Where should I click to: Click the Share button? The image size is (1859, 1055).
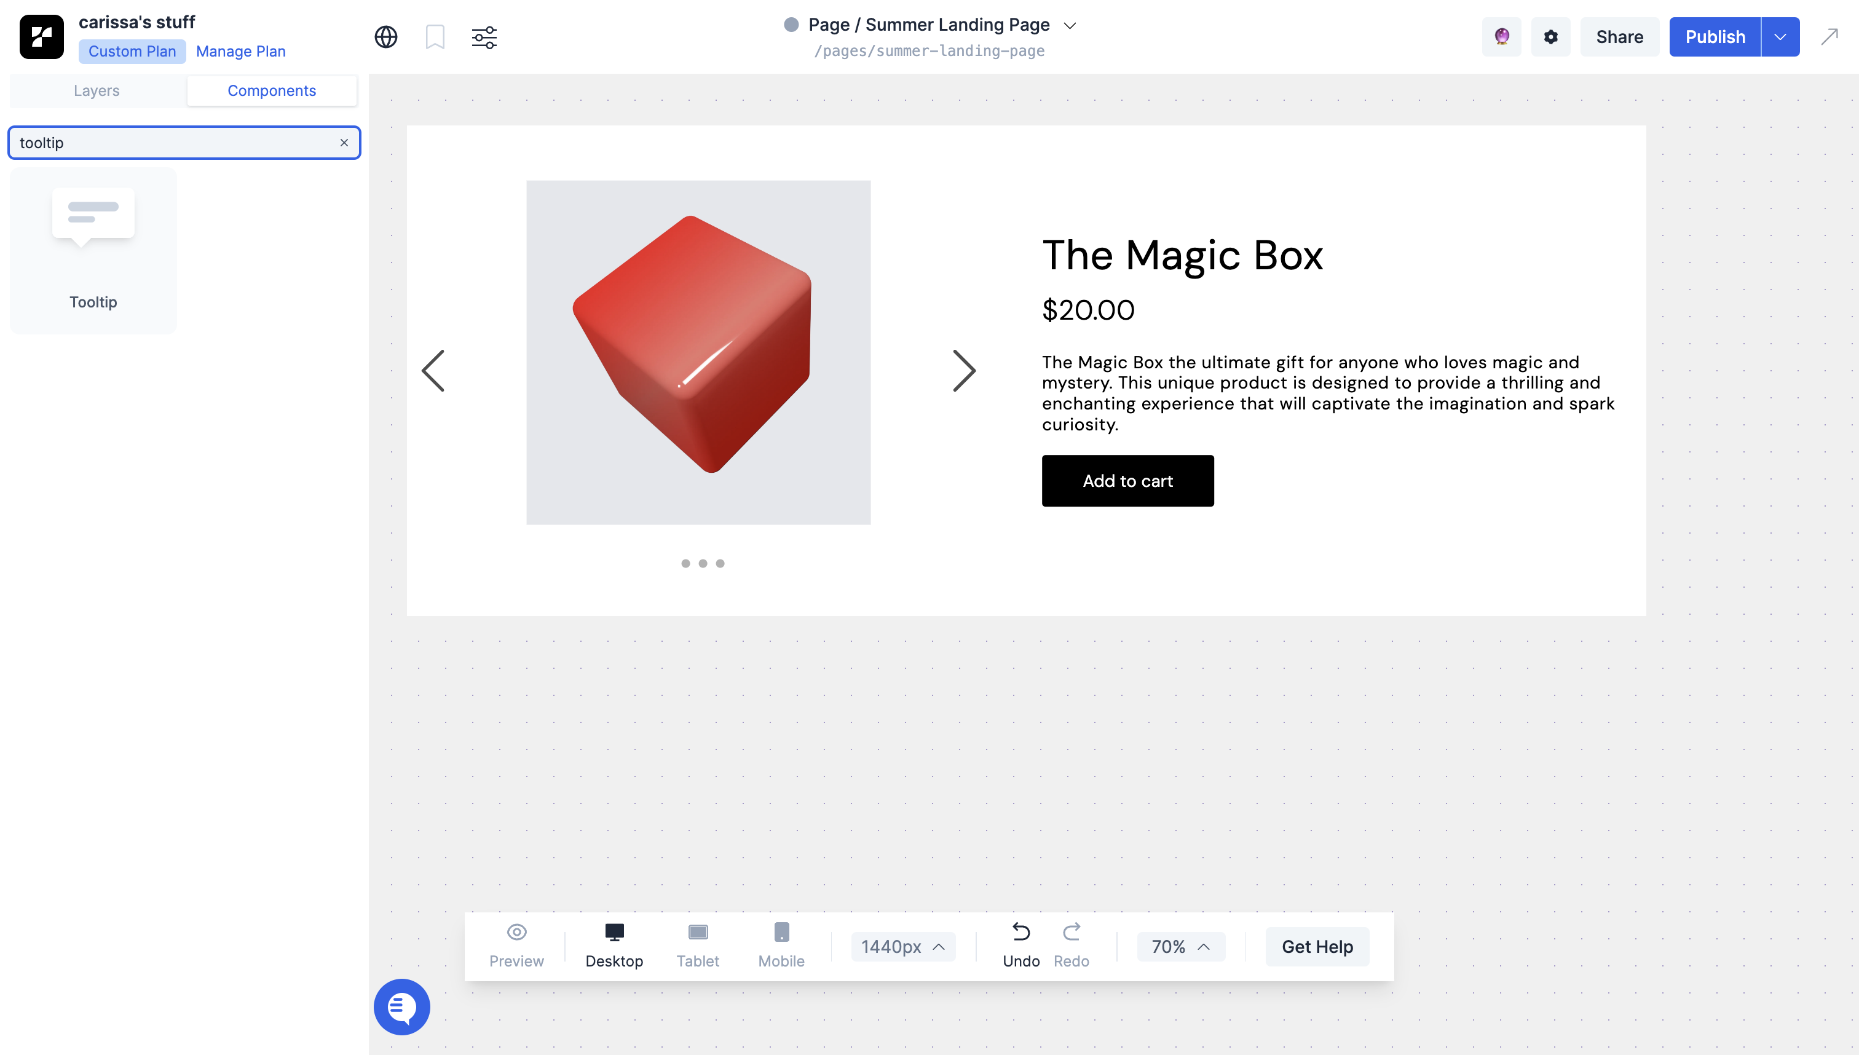tap(1619, 37)
